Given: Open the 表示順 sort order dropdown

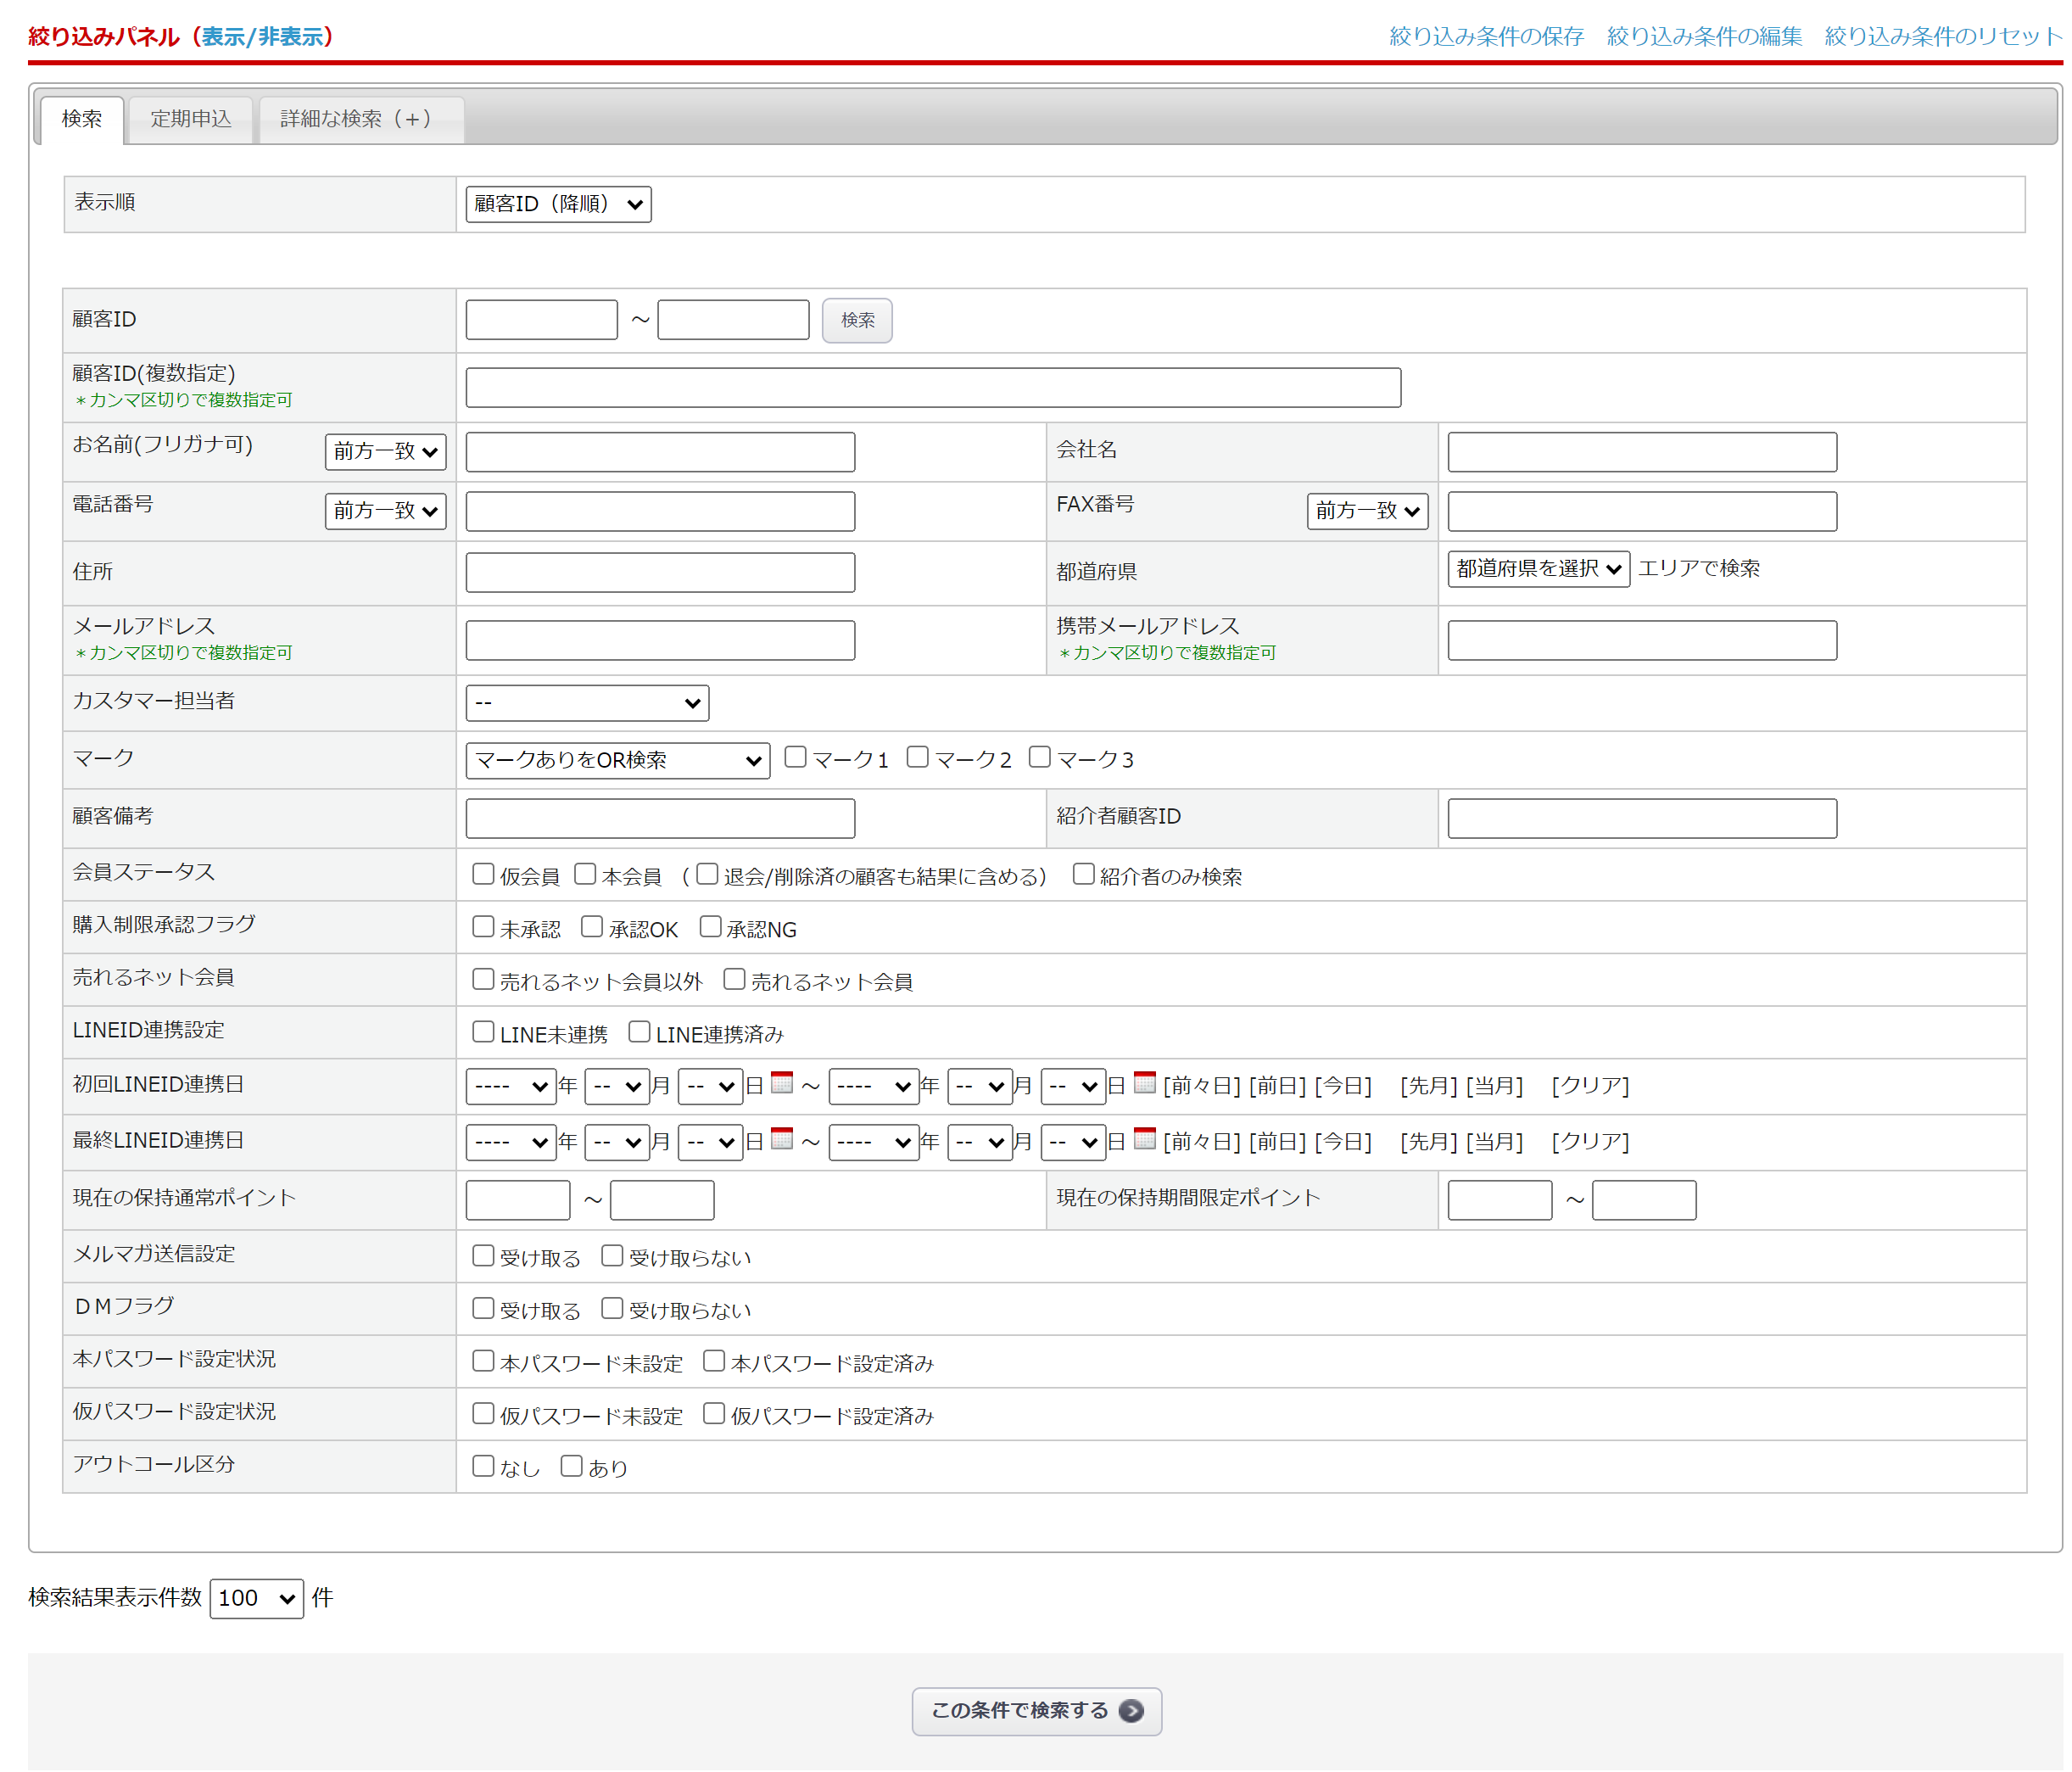Looking at the screenshot, I should [558, 204].
